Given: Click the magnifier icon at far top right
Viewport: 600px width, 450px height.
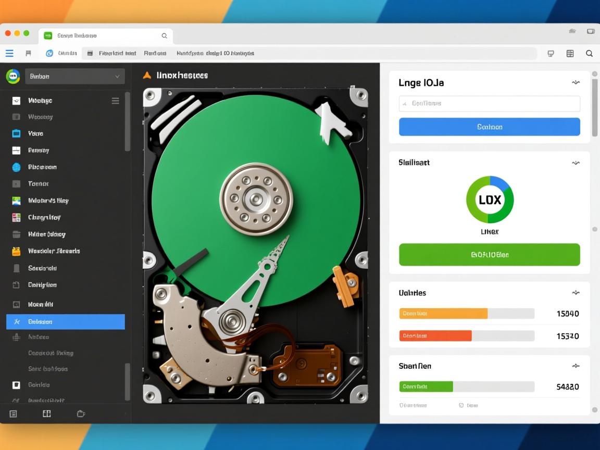Looking at the screenshot, I should pyautogui.click(x=589, y=53).
